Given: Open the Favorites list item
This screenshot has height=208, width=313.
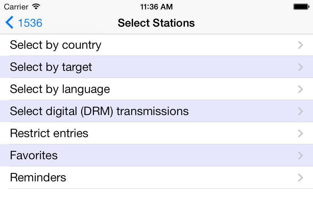Looking at the screenshot, I should point(156,155).
